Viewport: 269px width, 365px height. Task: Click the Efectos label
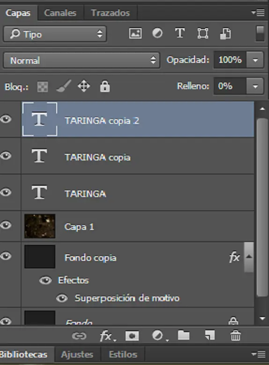pyautogui.click(x=74, y=280)
